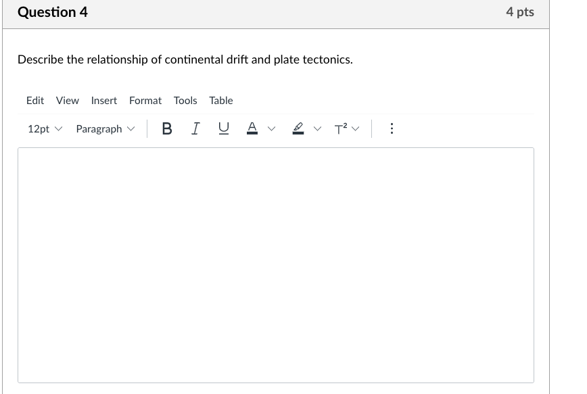
Task: Toggle bold formatting
Action: [x=167, y=128]
